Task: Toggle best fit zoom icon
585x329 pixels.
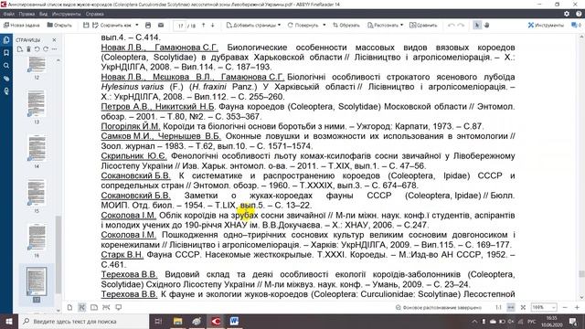Action: [523, 307]
